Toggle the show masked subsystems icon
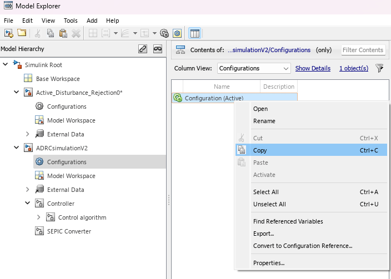Screen dimensions: 391x279 pos(158,49)
